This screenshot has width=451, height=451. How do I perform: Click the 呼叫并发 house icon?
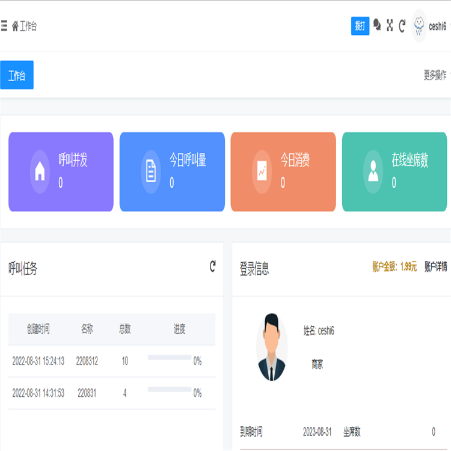(x=40, y=172)
